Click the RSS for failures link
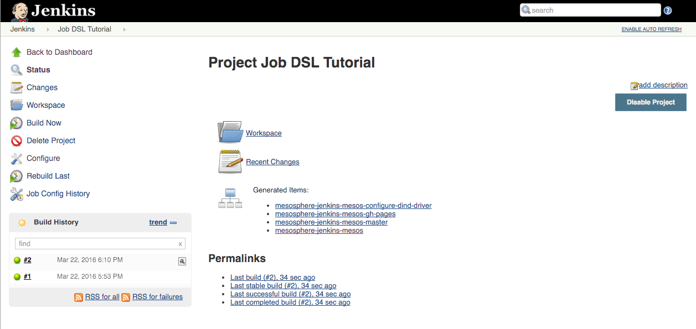Screen dimensions: 696x329 click(x=157, y=297)
